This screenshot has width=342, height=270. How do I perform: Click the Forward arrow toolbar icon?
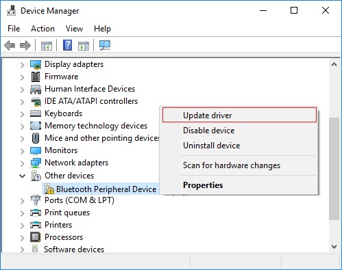(25, 45)
